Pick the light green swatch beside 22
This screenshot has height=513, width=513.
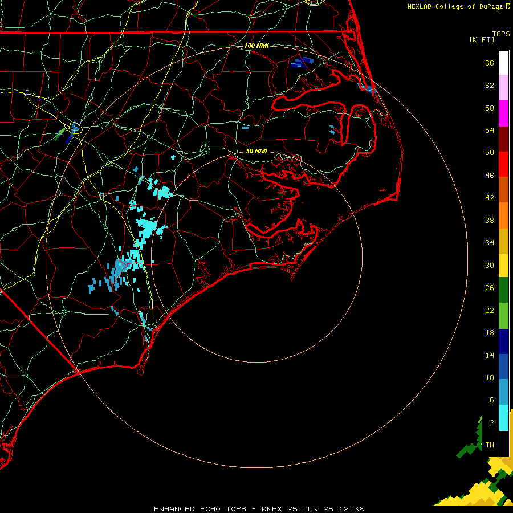(x=503, y=316)
